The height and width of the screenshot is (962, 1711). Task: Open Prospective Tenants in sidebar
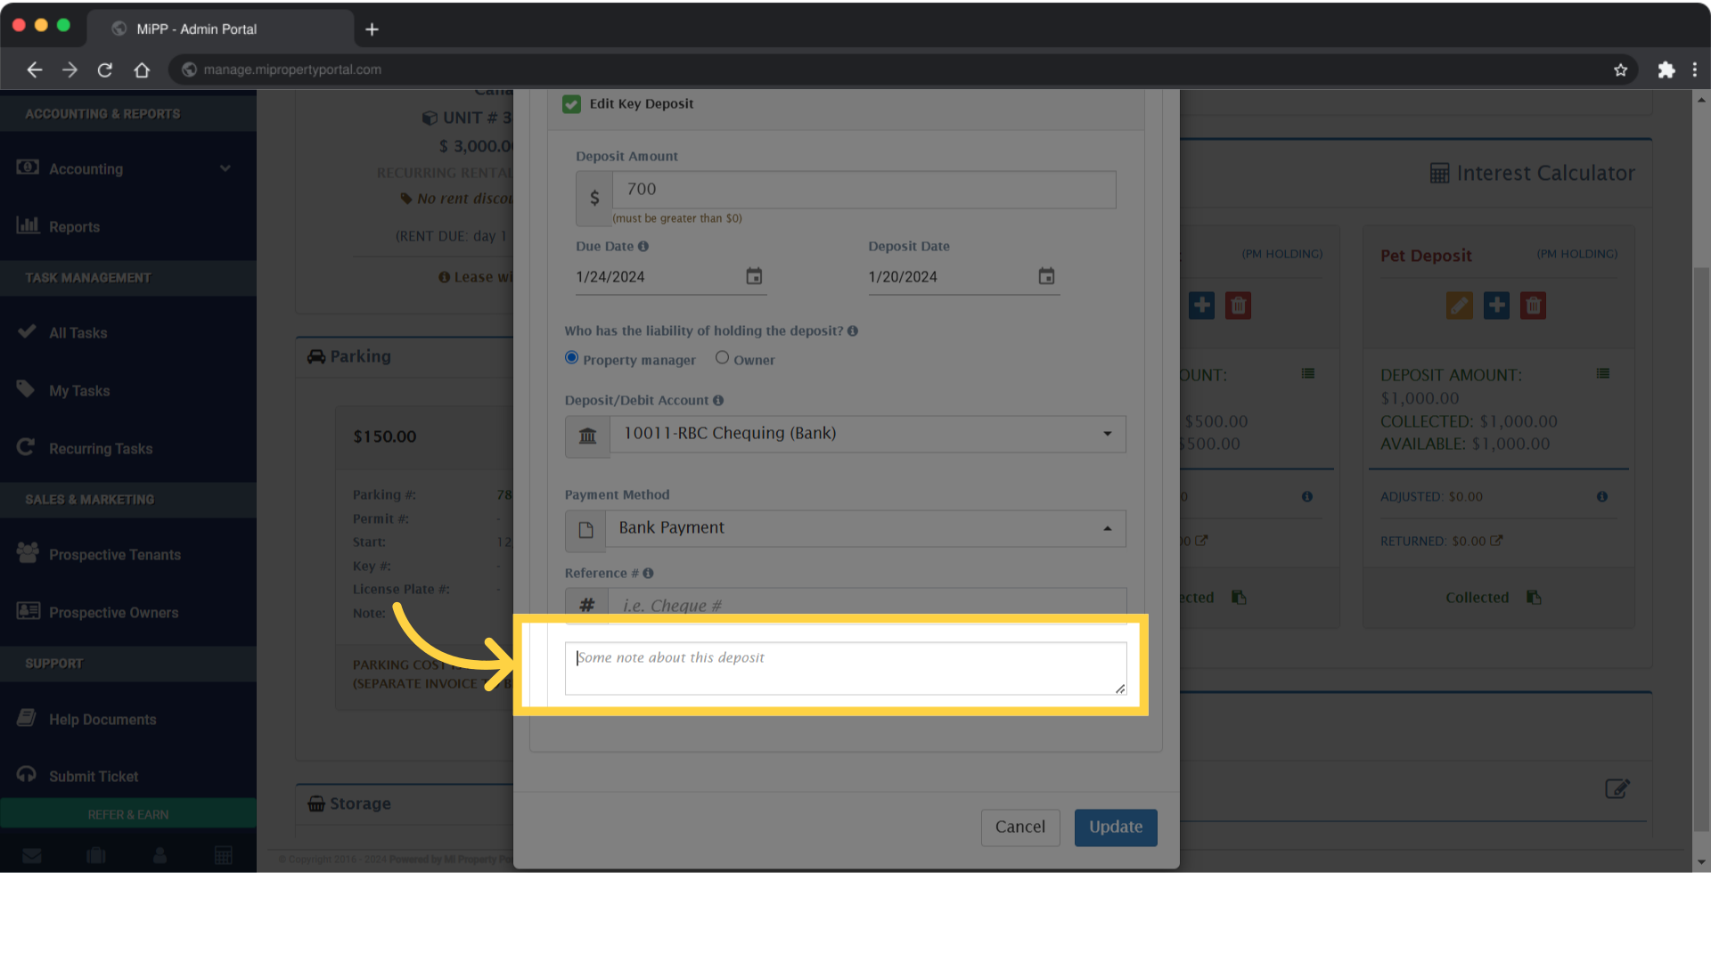(128, 555)
